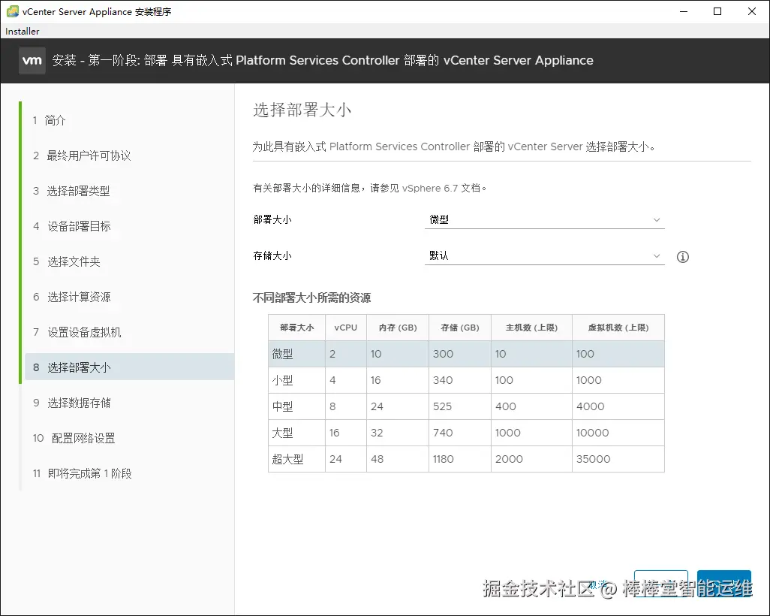Click the 2000 host limit cell
Screen dimensions: 770x616
[532, 459]
